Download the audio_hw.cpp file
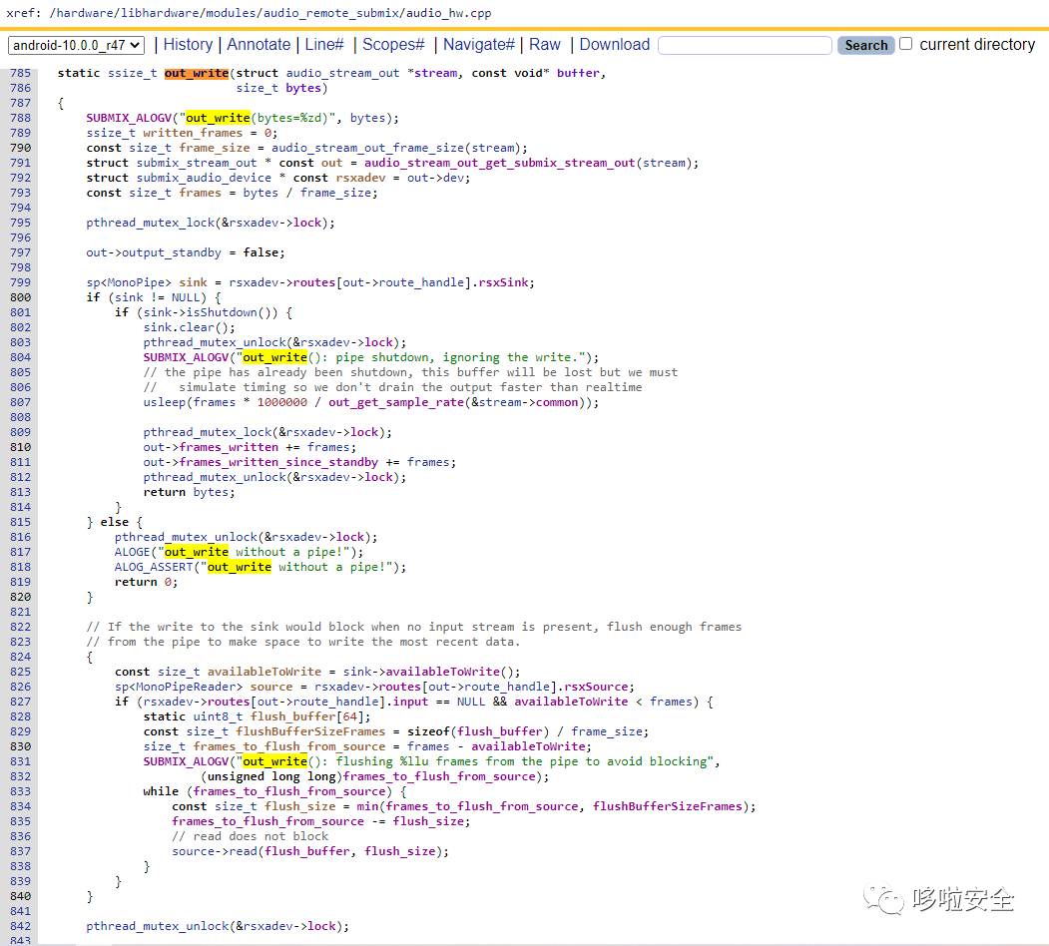Screen dimensions: 1049x946 tap(614, 44)
